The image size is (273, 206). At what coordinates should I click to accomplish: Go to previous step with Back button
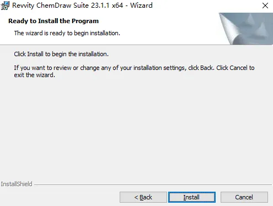(143, 197)
